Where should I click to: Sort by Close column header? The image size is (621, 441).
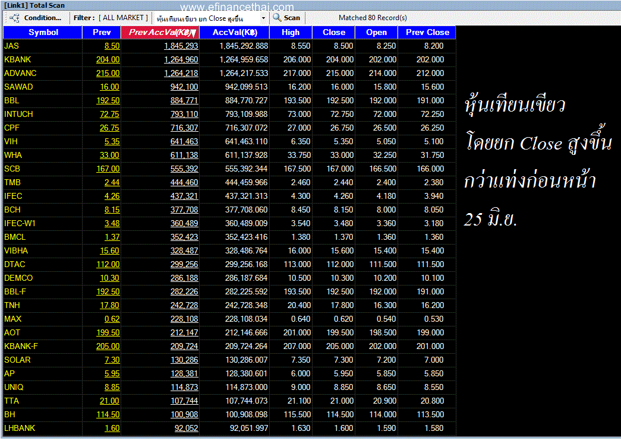click(334, 33)
